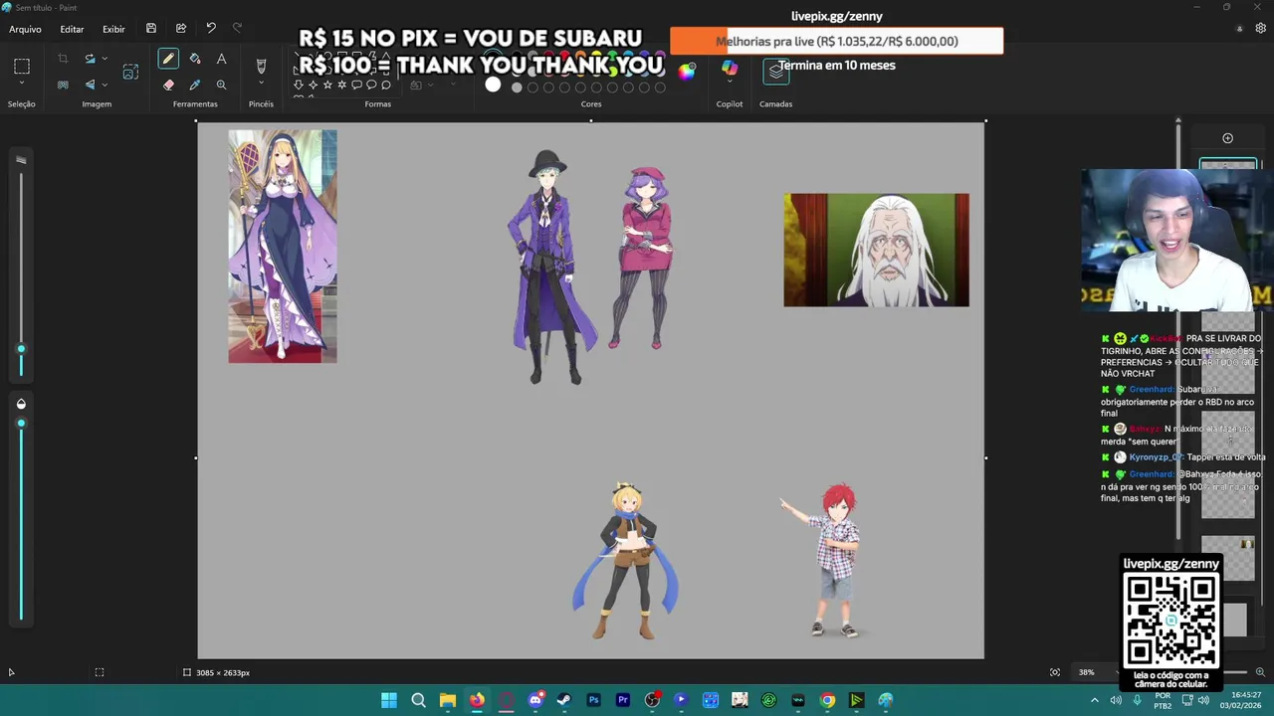Adjust the brush size slider handle
Screen dimensions: 1274x716
click(x=21, y=349)
